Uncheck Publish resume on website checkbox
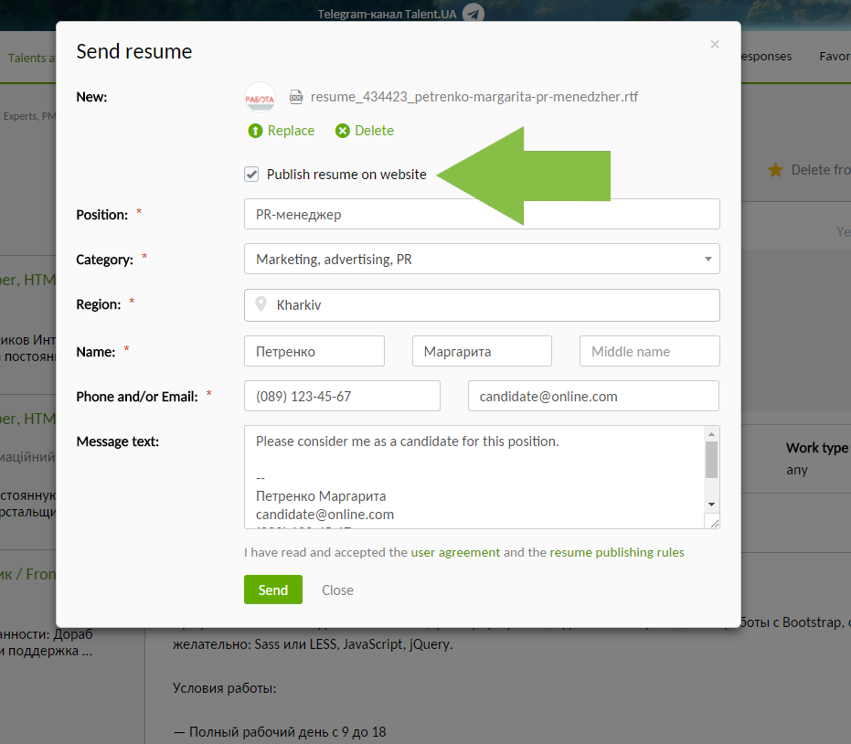 [x=251, y=175]
